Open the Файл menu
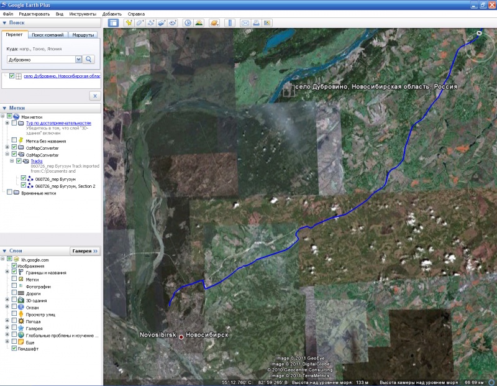 (x=8, y=14)
